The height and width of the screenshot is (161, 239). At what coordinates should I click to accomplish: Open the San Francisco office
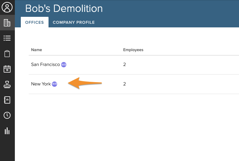click(45, 65)
